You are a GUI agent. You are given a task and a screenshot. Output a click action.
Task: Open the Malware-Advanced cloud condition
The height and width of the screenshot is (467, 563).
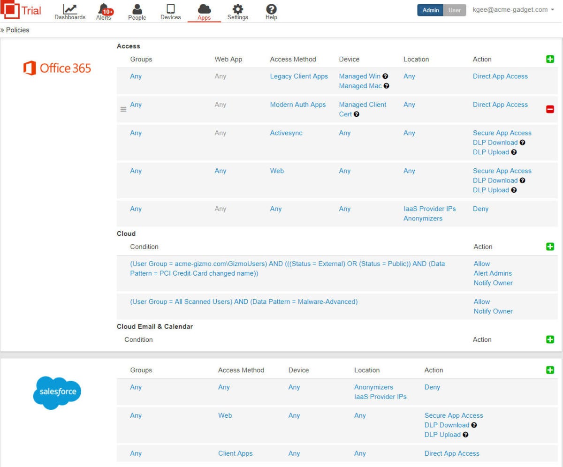(244, 302)
